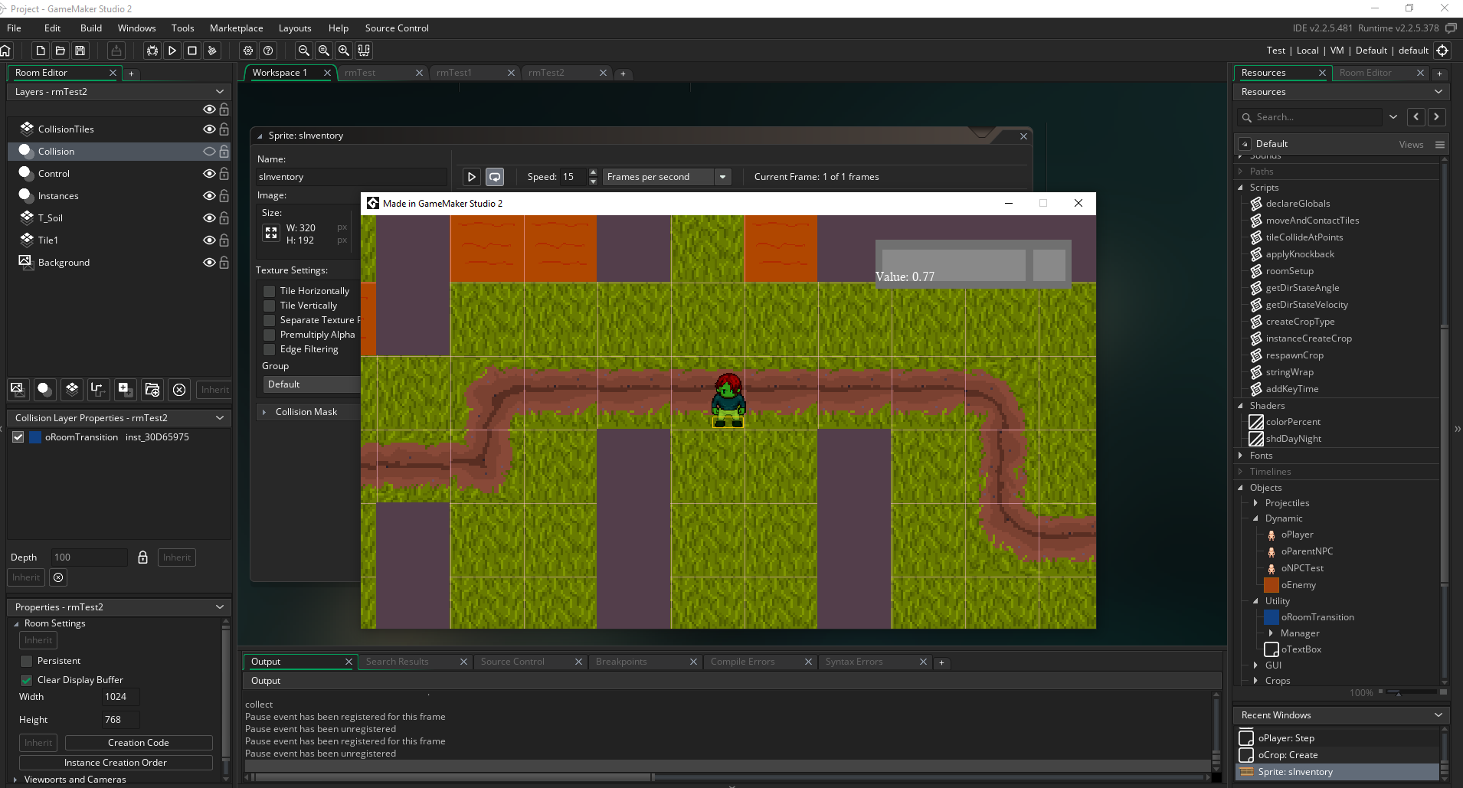This screenshot has height=788, width=1463.
Task: Start the debugger using the bug icon
Action: tap(152, 51)
